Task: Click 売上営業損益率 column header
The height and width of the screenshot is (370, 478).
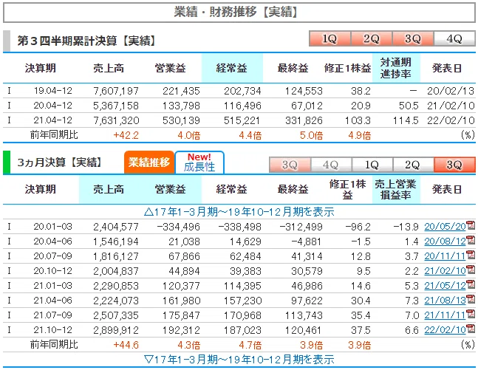Action: [396, 190]
